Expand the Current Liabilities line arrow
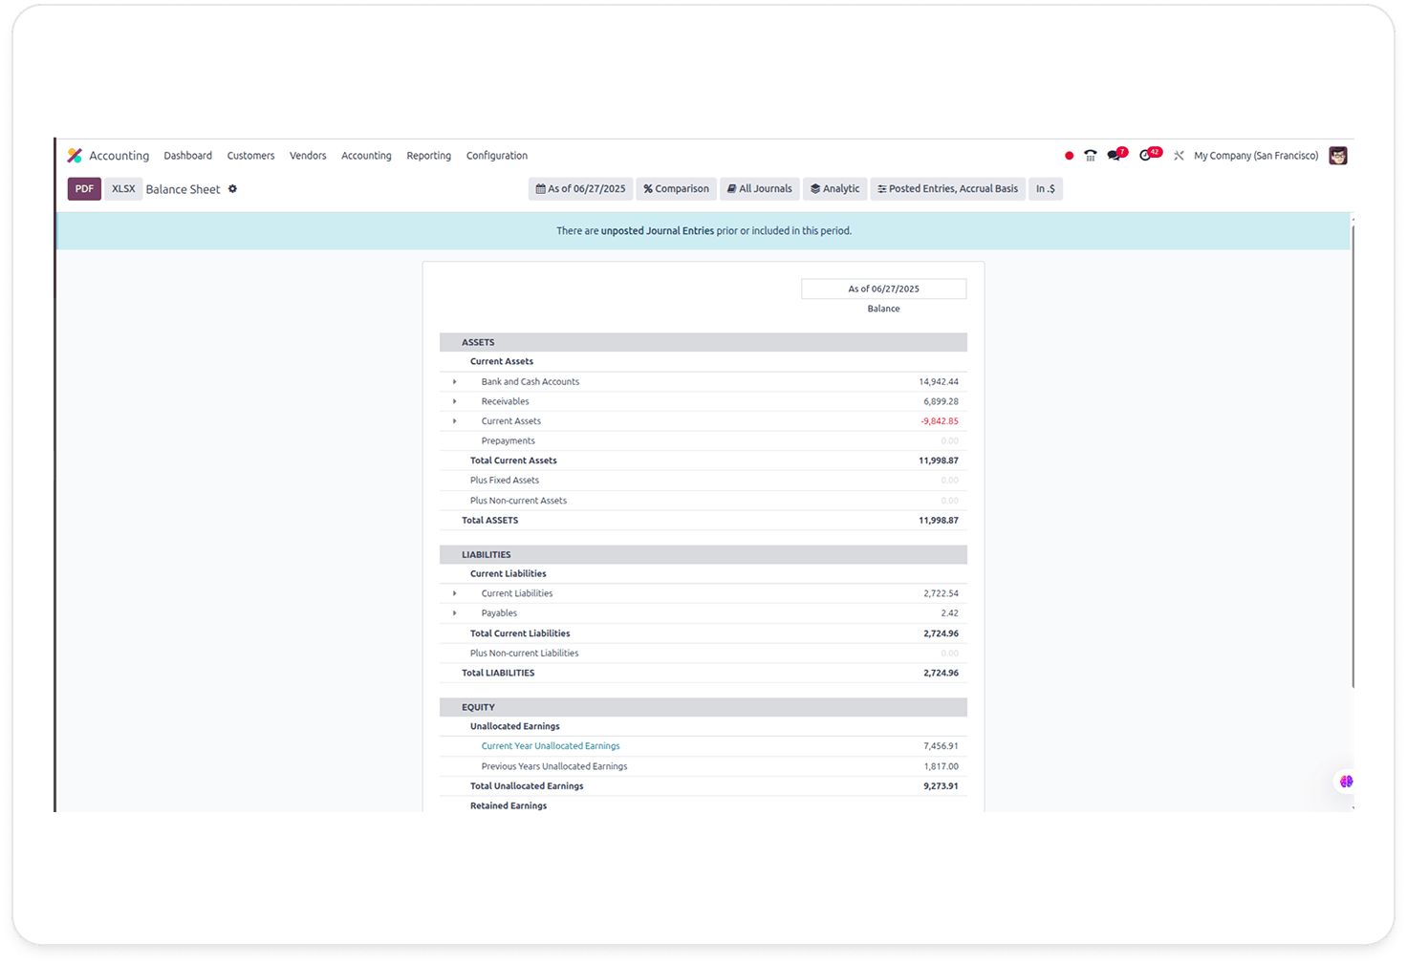 (x=454, y=593)
